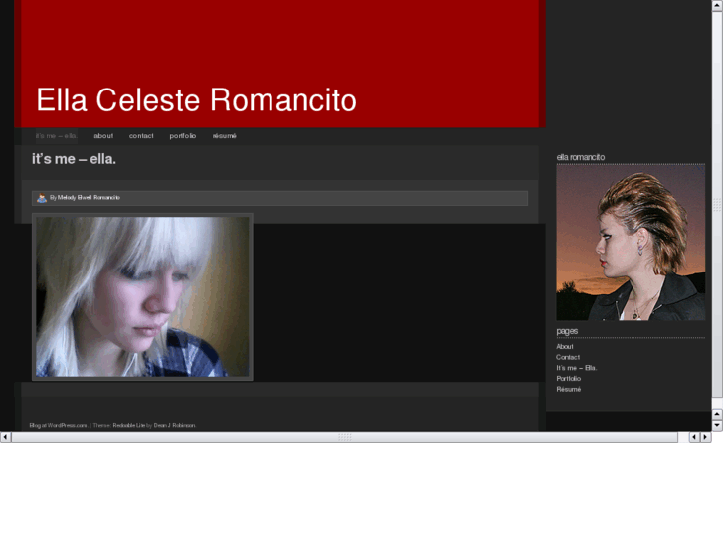
Task: Select the 'it's me – ella.' nav item
Action: pyautogui.click(x=57, y=136)
